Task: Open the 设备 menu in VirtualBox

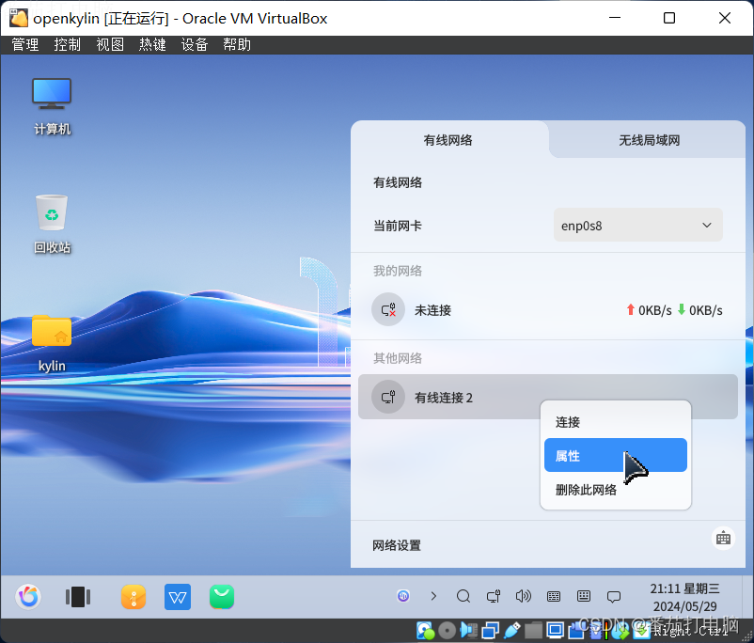Action: coord(194,43)
